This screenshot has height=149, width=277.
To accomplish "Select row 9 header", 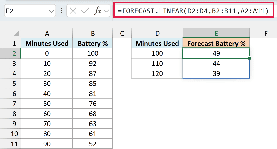I will (x=11, y=124).
